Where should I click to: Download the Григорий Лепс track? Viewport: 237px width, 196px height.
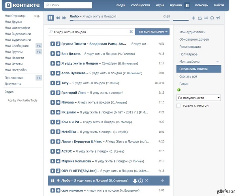pos(58,93)
